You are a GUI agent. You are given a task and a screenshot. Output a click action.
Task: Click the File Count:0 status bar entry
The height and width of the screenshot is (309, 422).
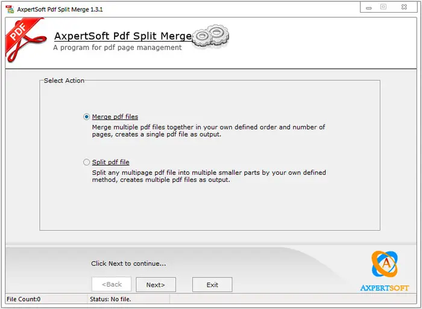pyautogui.click(x=24, y=299)
